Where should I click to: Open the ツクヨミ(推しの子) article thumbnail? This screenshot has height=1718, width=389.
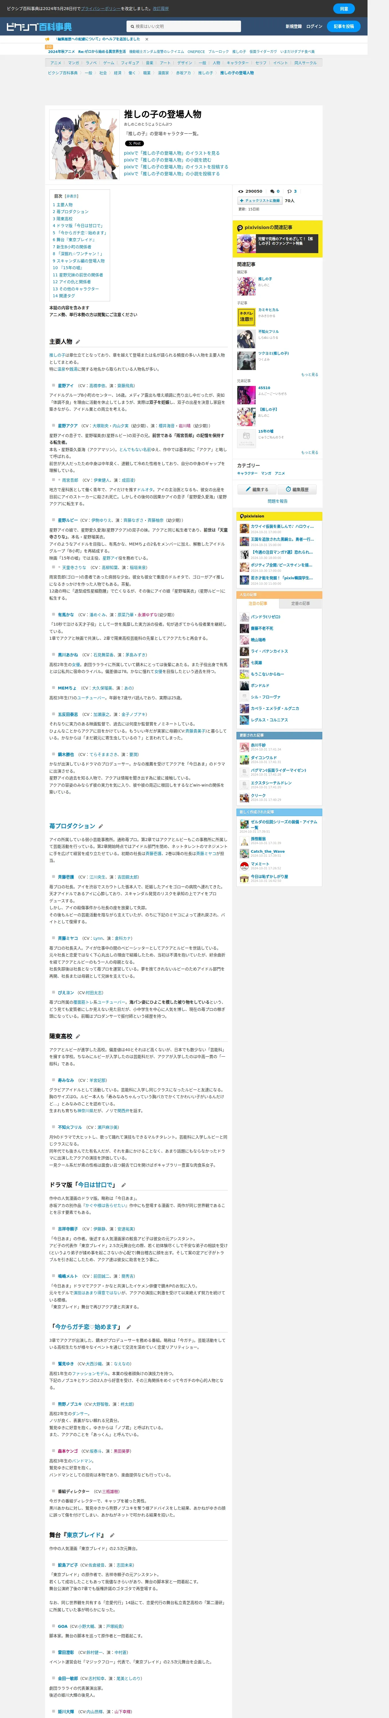(246, 360)
